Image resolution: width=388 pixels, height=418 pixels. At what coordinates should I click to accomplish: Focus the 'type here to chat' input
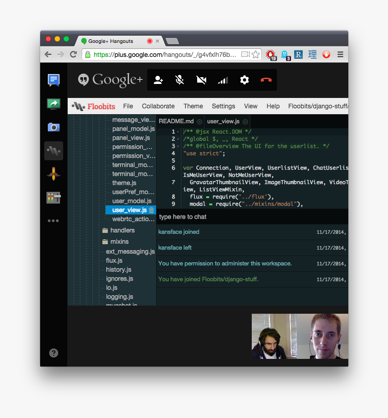click(252, 217)
